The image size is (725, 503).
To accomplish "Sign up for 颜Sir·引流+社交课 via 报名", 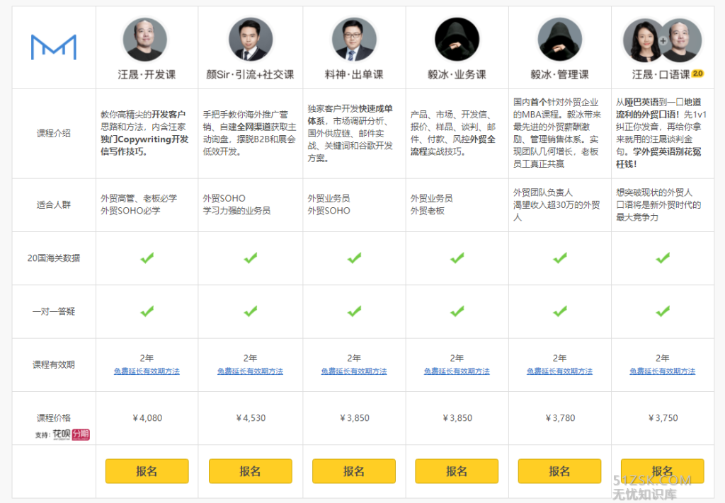I will click(250, 471).
